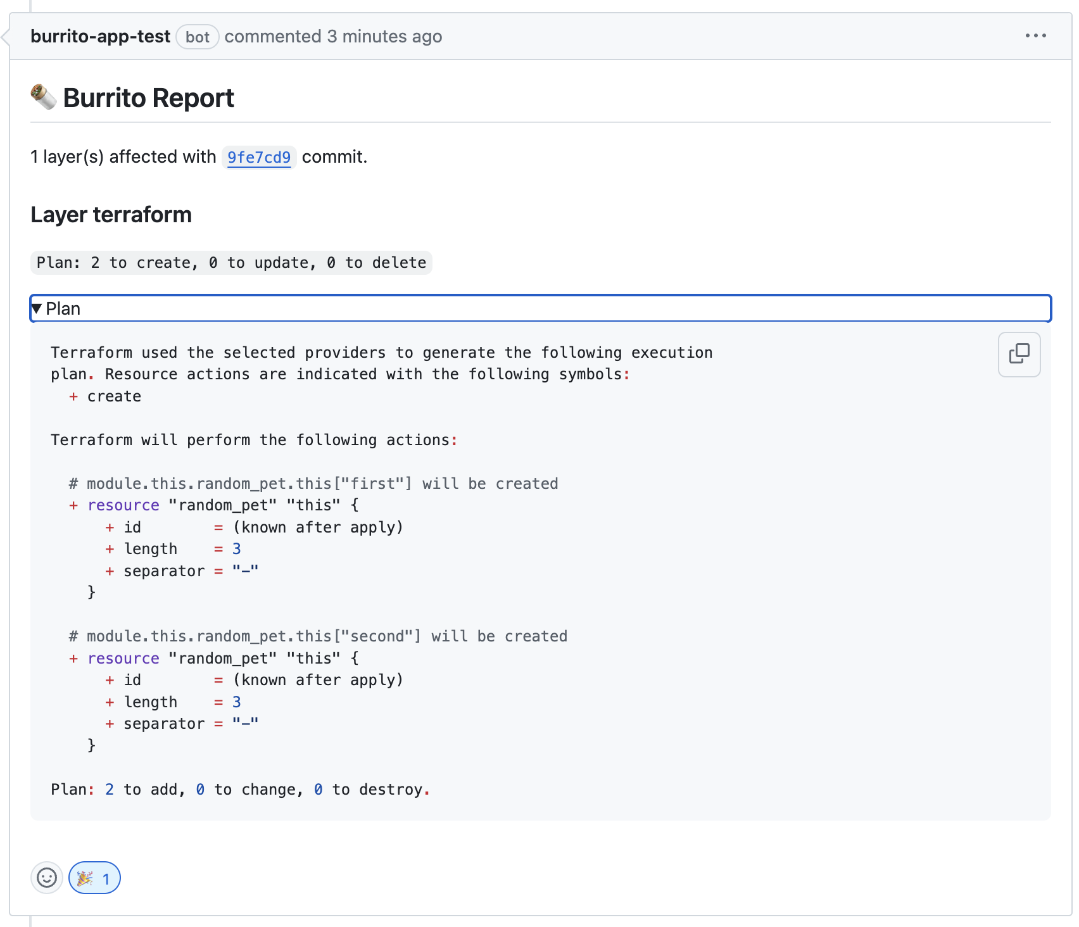Click the three-dots icon in the comment header
This screenshot has width=1079, height=927.
(1035, 36)
